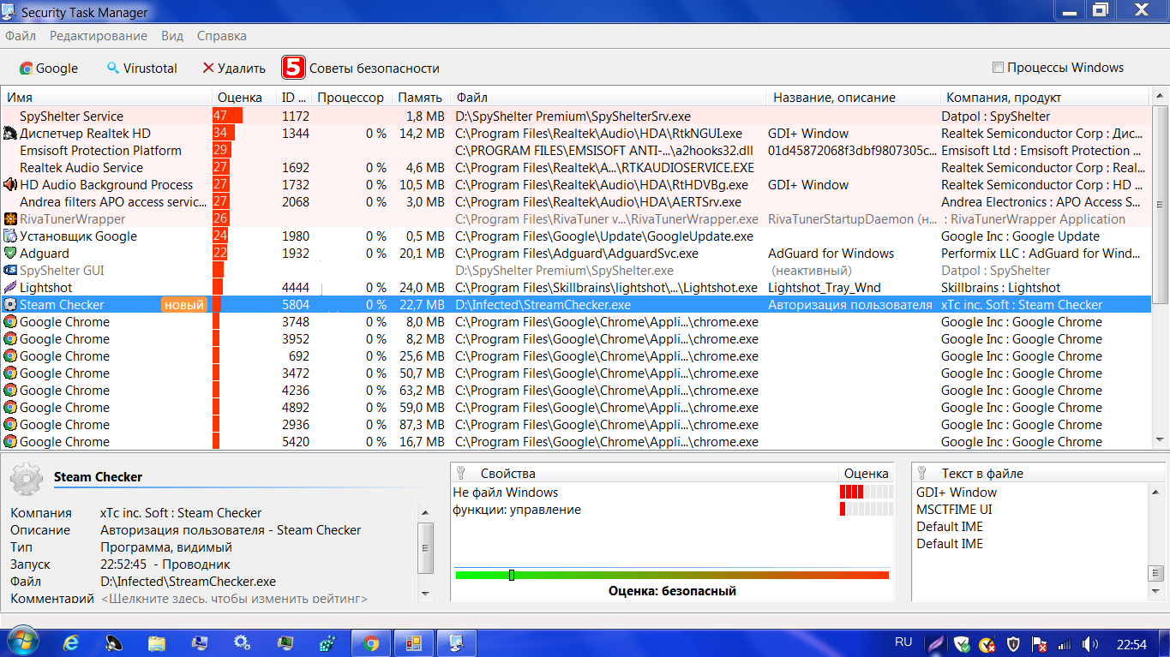Select the SpyShelter Service row
The width and height of the screenshot is (1170, 657).
coord(576,116)
